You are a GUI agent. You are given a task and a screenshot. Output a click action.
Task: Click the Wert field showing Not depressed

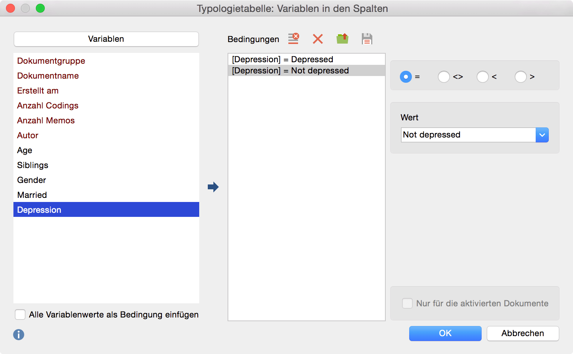[x=469, y=135]
